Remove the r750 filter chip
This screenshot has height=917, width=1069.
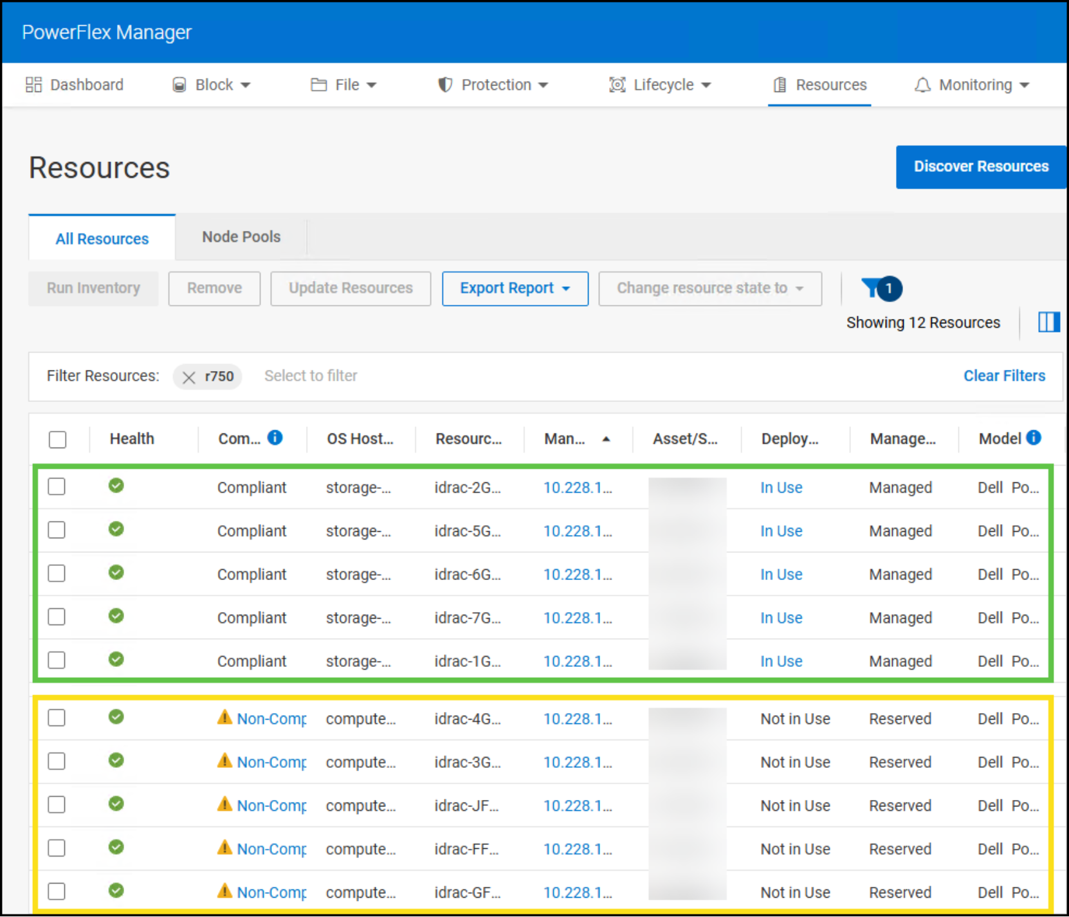point(188,377)
